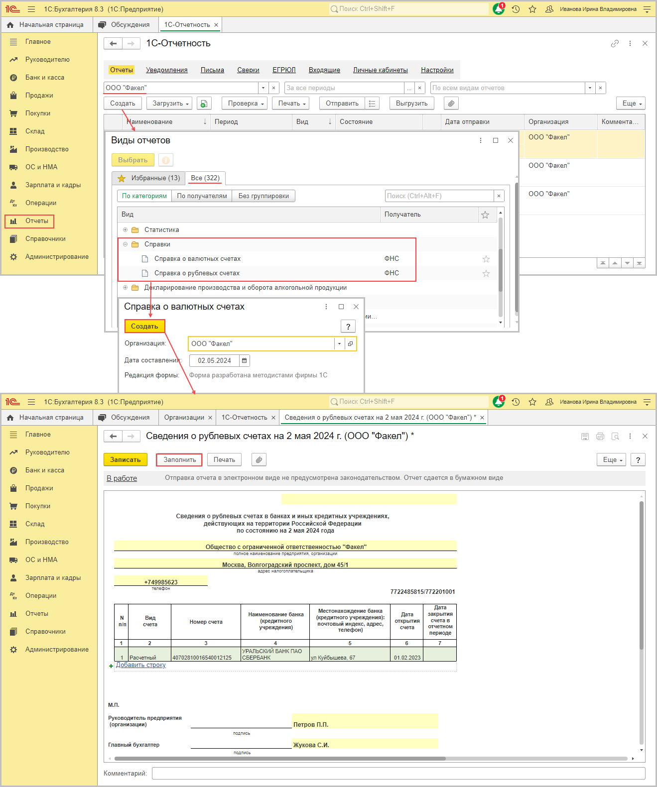Open Обсуждения tab in bottom window
The image size is (657, 787).
(x=126, y=418)
